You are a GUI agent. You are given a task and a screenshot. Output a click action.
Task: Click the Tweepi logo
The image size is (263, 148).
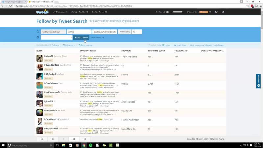[x=42, y=12]
